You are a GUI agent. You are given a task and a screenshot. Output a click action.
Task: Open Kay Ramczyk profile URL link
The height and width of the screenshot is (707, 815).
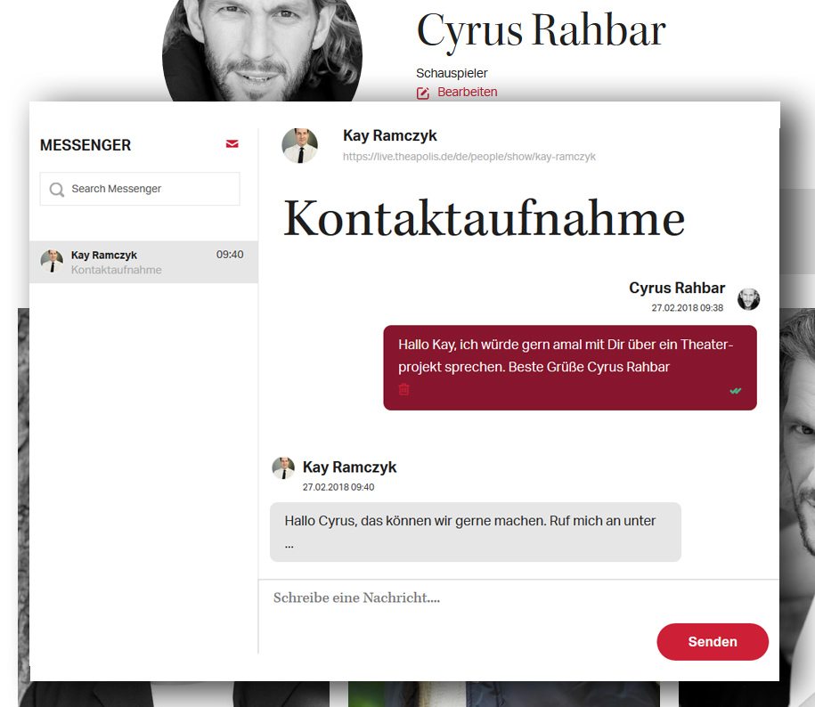point(469,157)
